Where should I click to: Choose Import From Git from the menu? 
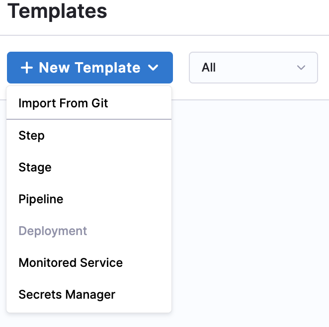[63, 103]
